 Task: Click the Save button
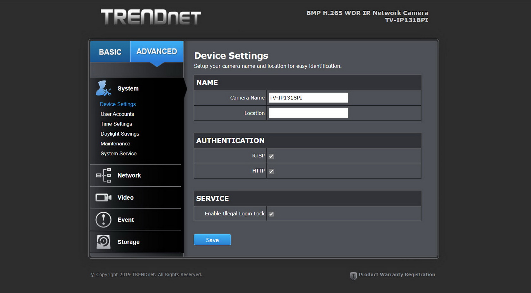point(212,240)
